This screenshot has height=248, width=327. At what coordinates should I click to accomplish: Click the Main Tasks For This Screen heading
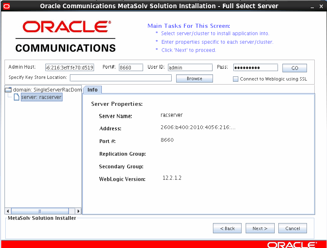pos(189,26)
